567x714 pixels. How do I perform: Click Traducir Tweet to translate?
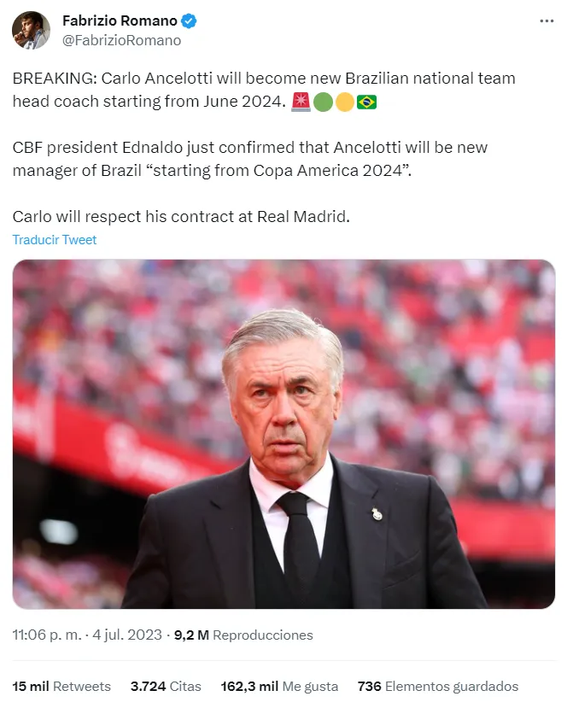[55, 240]
